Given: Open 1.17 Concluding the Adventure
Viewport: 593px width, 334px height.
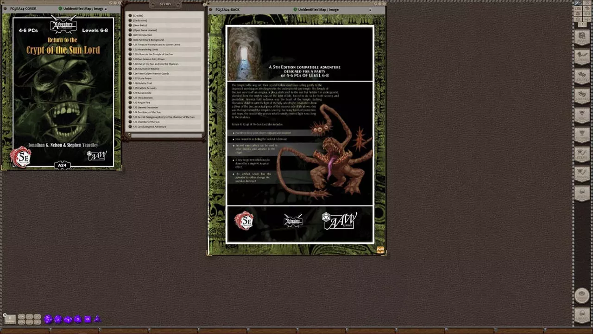Looking at the screenshot, I should pos(165,127).
